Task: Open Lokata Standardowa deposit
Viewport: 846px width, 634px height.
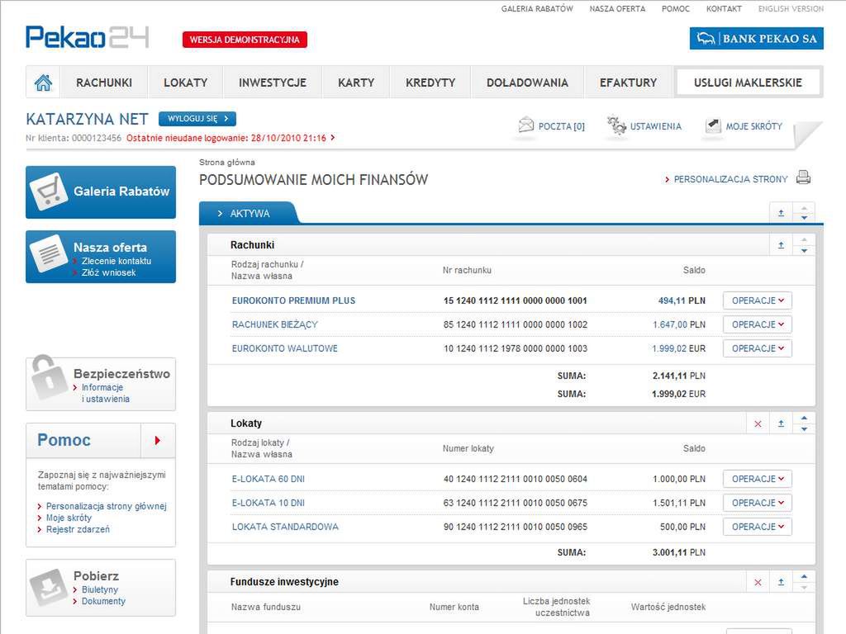Action: 285,527
